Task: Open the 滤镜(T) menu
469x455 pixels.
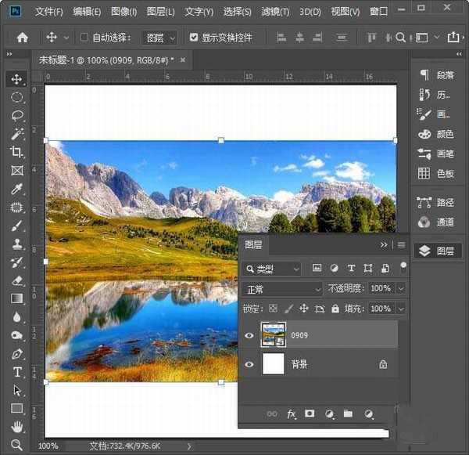Action: 274,12
